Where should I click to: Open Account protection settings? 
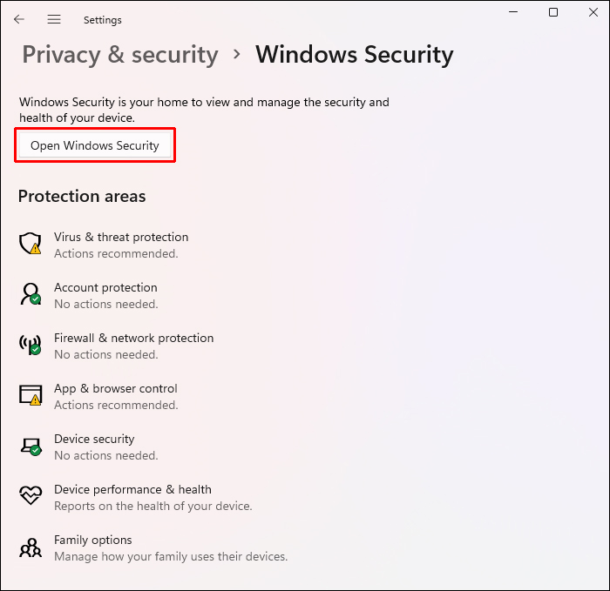[x=105, y=287]
